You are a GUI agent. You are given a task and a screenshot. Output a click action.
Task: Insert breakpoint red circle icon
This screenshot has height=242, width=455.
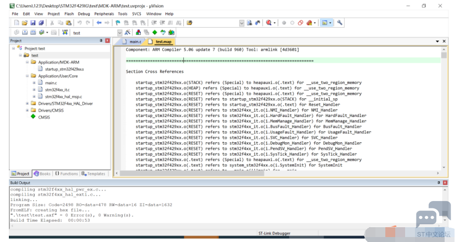pos(284,23)
